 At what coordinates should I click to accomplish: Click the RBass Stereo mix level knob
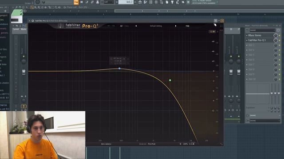click(x=276, y=35)
